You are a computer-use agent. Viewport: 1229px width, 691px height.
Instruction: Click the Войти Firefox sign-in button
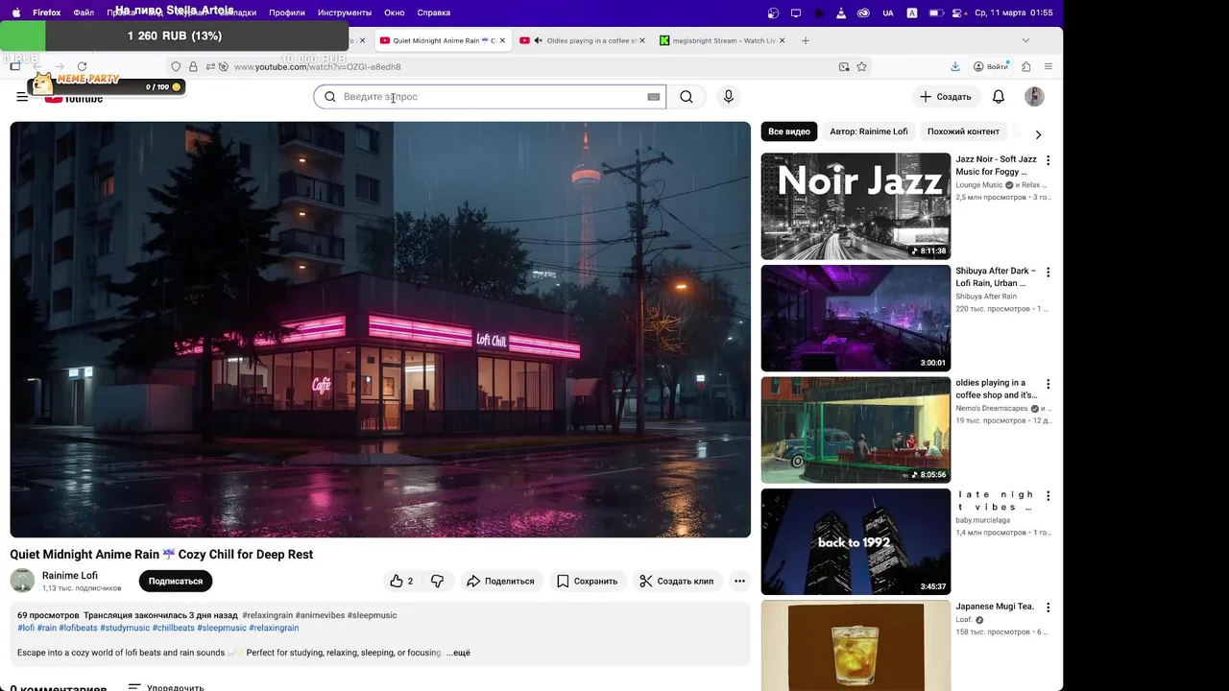point(991,66)
